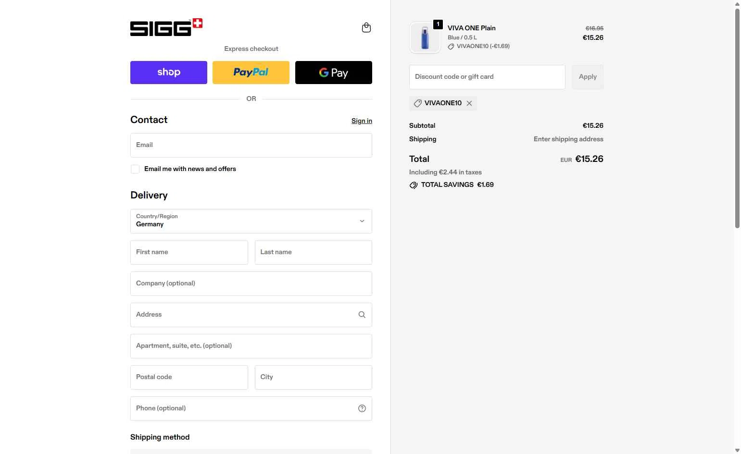Viewport: 741px width, 454px height.
Task: Focus the First name field
Action: (x=189, y=252)
